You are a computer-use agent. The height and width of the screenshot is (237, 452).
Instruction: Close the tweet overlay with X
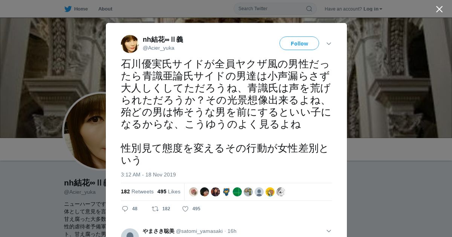click(439, 9)
